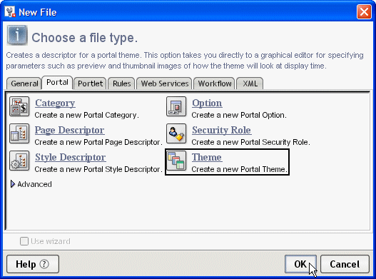Click the Style Descriptor gear icon
Screen dimensions: 376x279
pos(19,161)
